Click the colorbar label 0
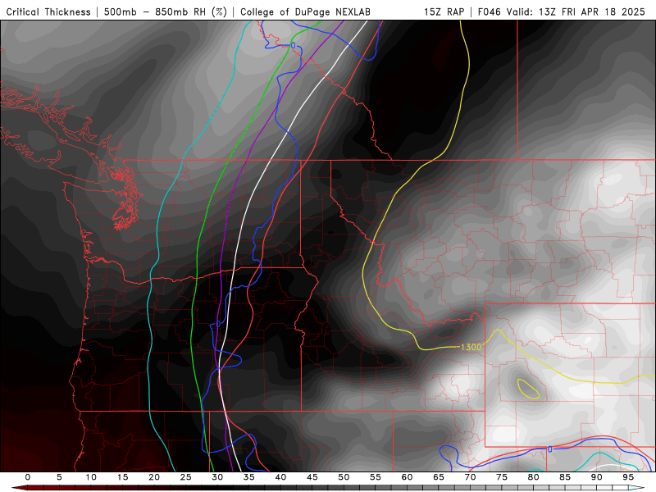The height and width of the screenshot is (492, 656). (x=28, y=477)
